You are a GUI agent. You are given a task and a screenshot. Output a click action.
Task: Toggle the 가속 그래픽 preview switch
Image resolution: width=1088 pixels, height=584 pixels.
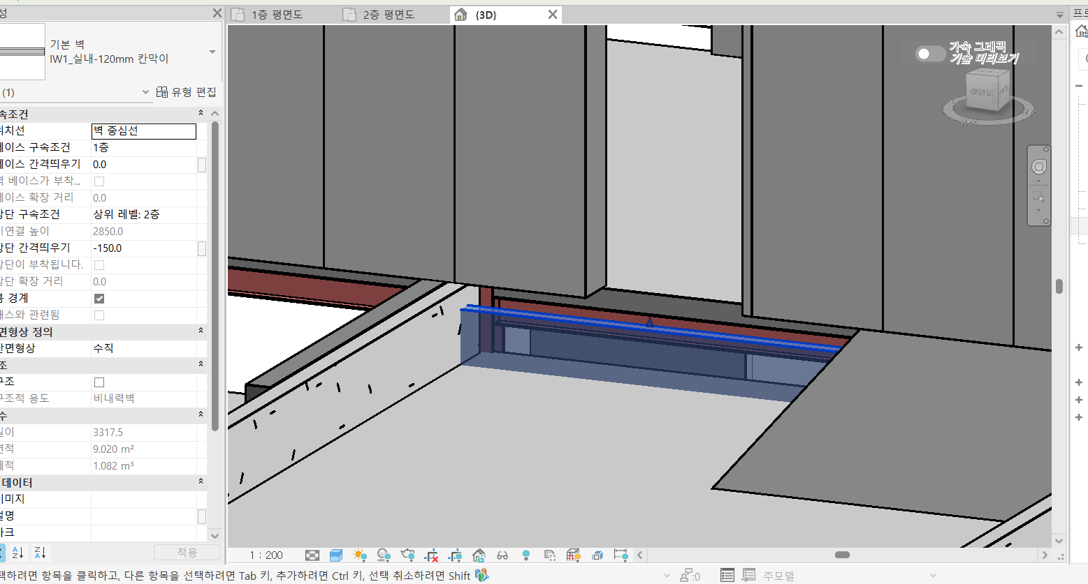tap(929, 54)
